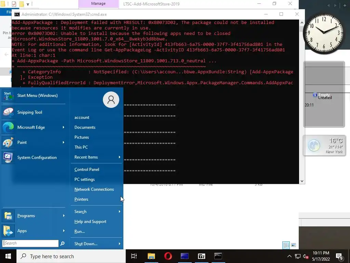Open the Programs folder icon
This screenshot has width=350, height=263.
pyautogui.click(x=8, y=216)
